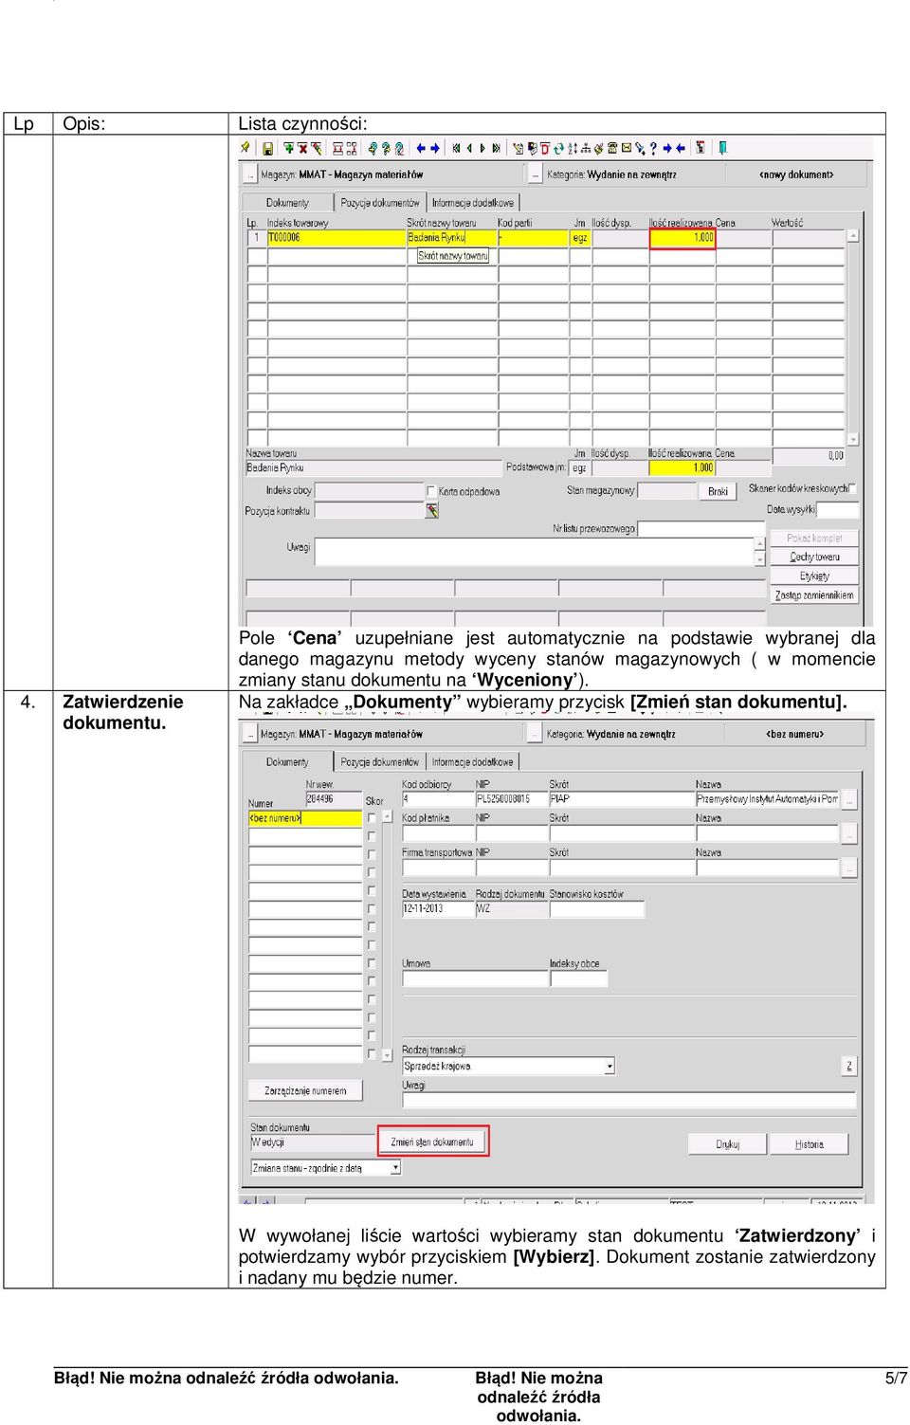This screenshot has height=1425, width=910.
Task: Open Kategoria lookup button in the lower window
Action: (x=536, y=734)
